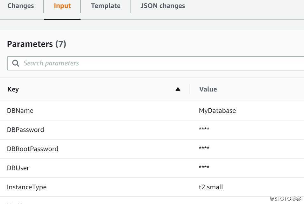Select the DBPassword key cell
The width and height of the screenshot is (304, 204).
(x=25, y=130)
